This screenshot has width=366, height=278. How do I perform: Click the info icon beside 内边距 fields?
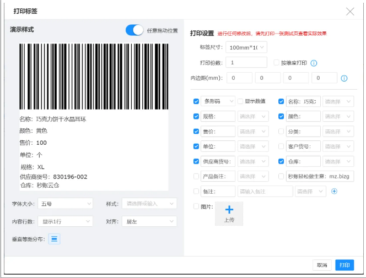(x=344, y=78)
